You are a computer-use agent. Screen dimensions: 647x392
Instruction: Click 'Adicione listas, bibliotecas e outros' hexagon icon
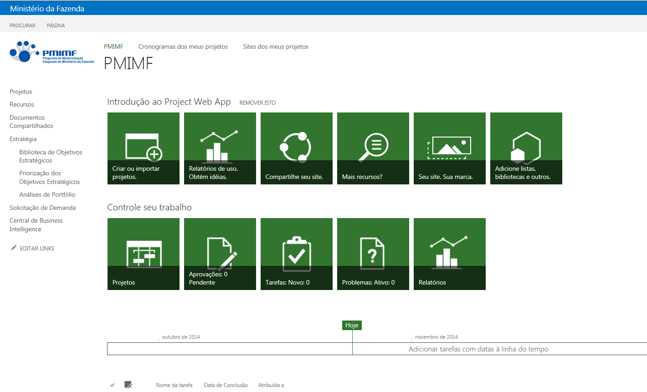point(525,148)
